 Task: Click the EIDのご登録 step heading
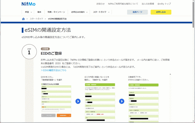(51, 53)
